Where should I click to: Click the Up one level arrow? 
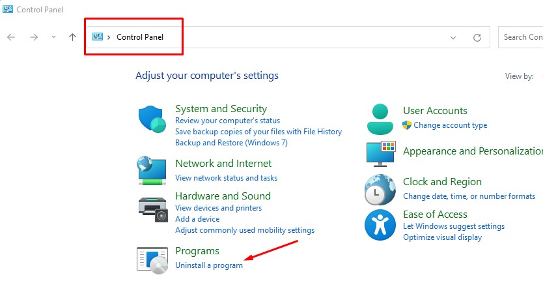[x=73, y=37]
